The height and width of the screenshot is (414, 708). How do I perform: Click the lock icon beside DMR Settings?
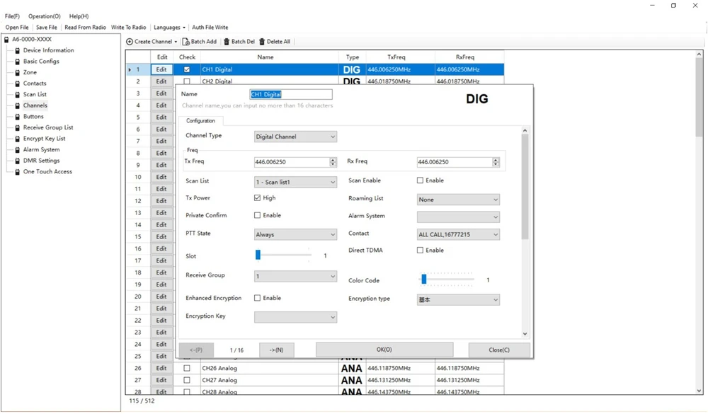pos(18,161)
